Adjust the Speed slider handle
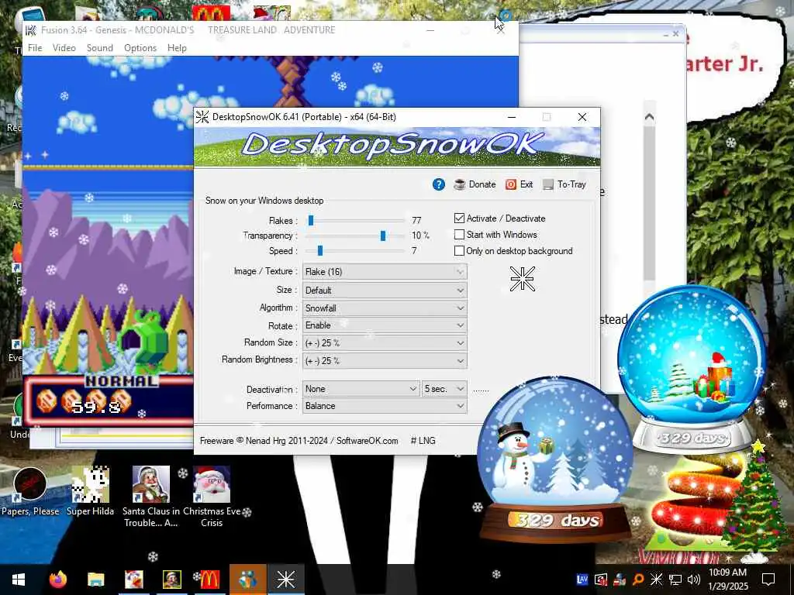 click(x=320, y=250)
